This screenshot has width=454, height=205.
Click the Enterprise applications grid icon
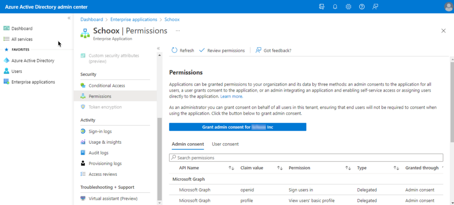6,82
